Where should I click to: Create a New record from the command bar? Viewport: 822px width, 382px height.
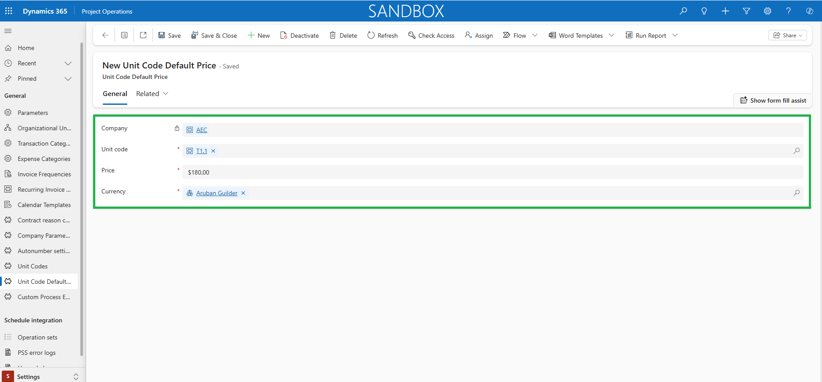tap(259, 36)
